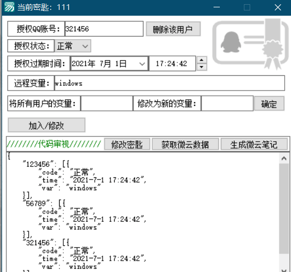Click the 删除该用户 button
This screenshot has height=272, width=291.
click(173, 29)
